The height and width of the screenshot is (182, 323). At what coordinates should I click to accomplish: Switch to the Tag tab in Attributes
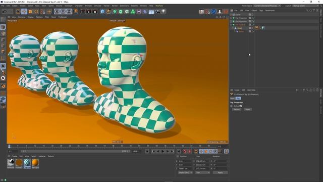tap(238, 99)
